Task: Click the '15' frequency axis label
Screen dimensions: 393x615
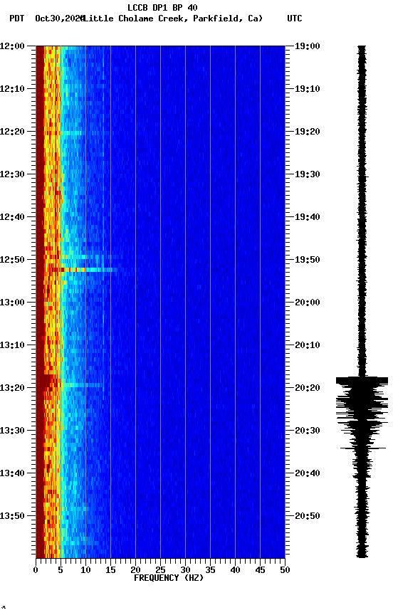Action: click(110, 571)
